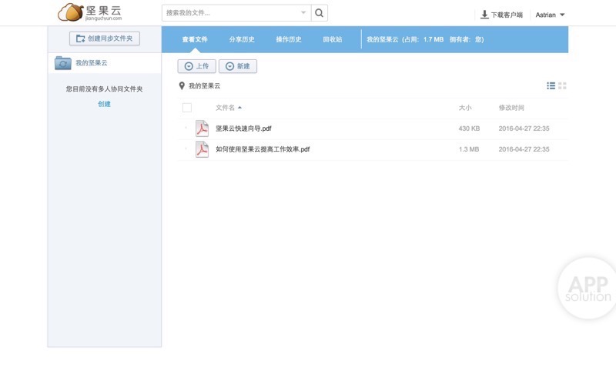Click the 您目前没有多人协同文件夹 notice
Viewport: 616px width, 374px height.
point(104,89)
